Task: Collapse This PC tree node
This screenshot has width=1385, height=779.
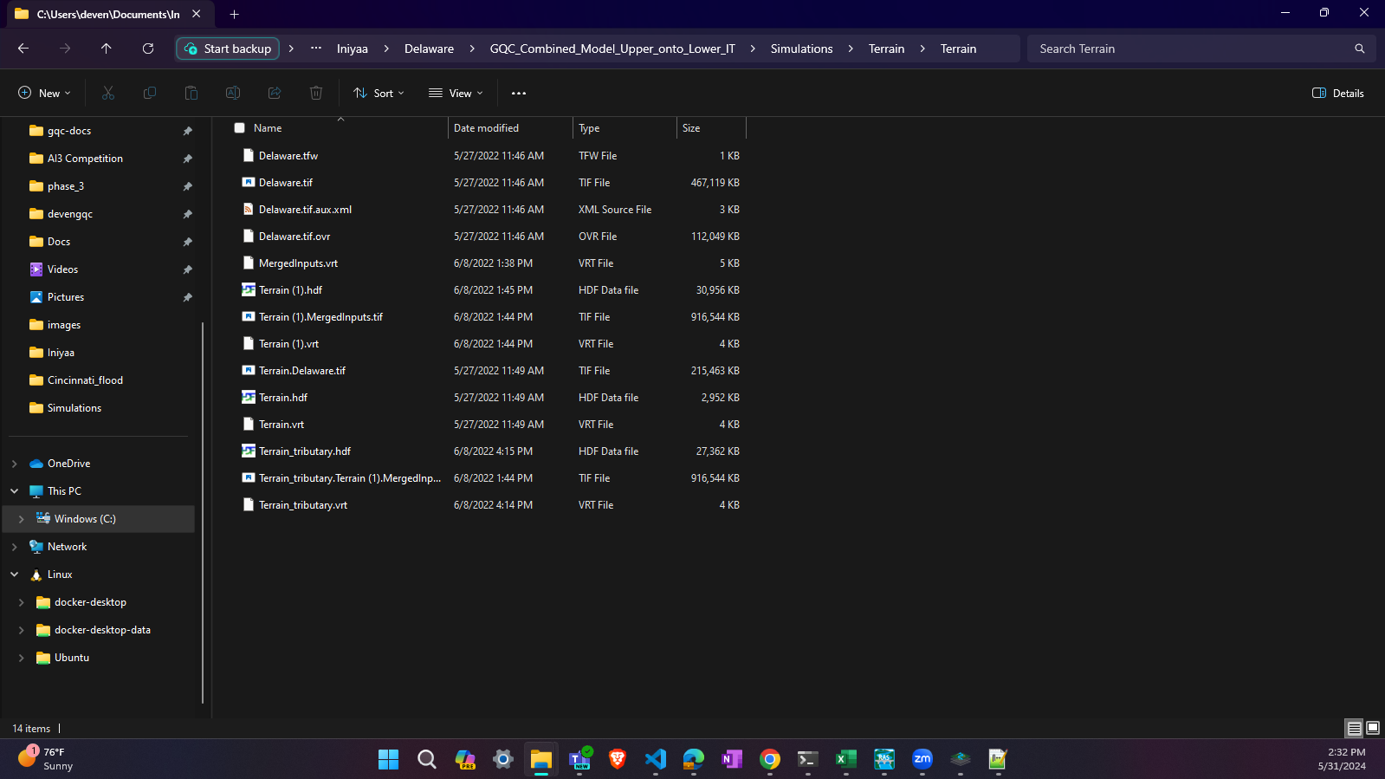Action: pyautogui.click(x=15, y=491)
